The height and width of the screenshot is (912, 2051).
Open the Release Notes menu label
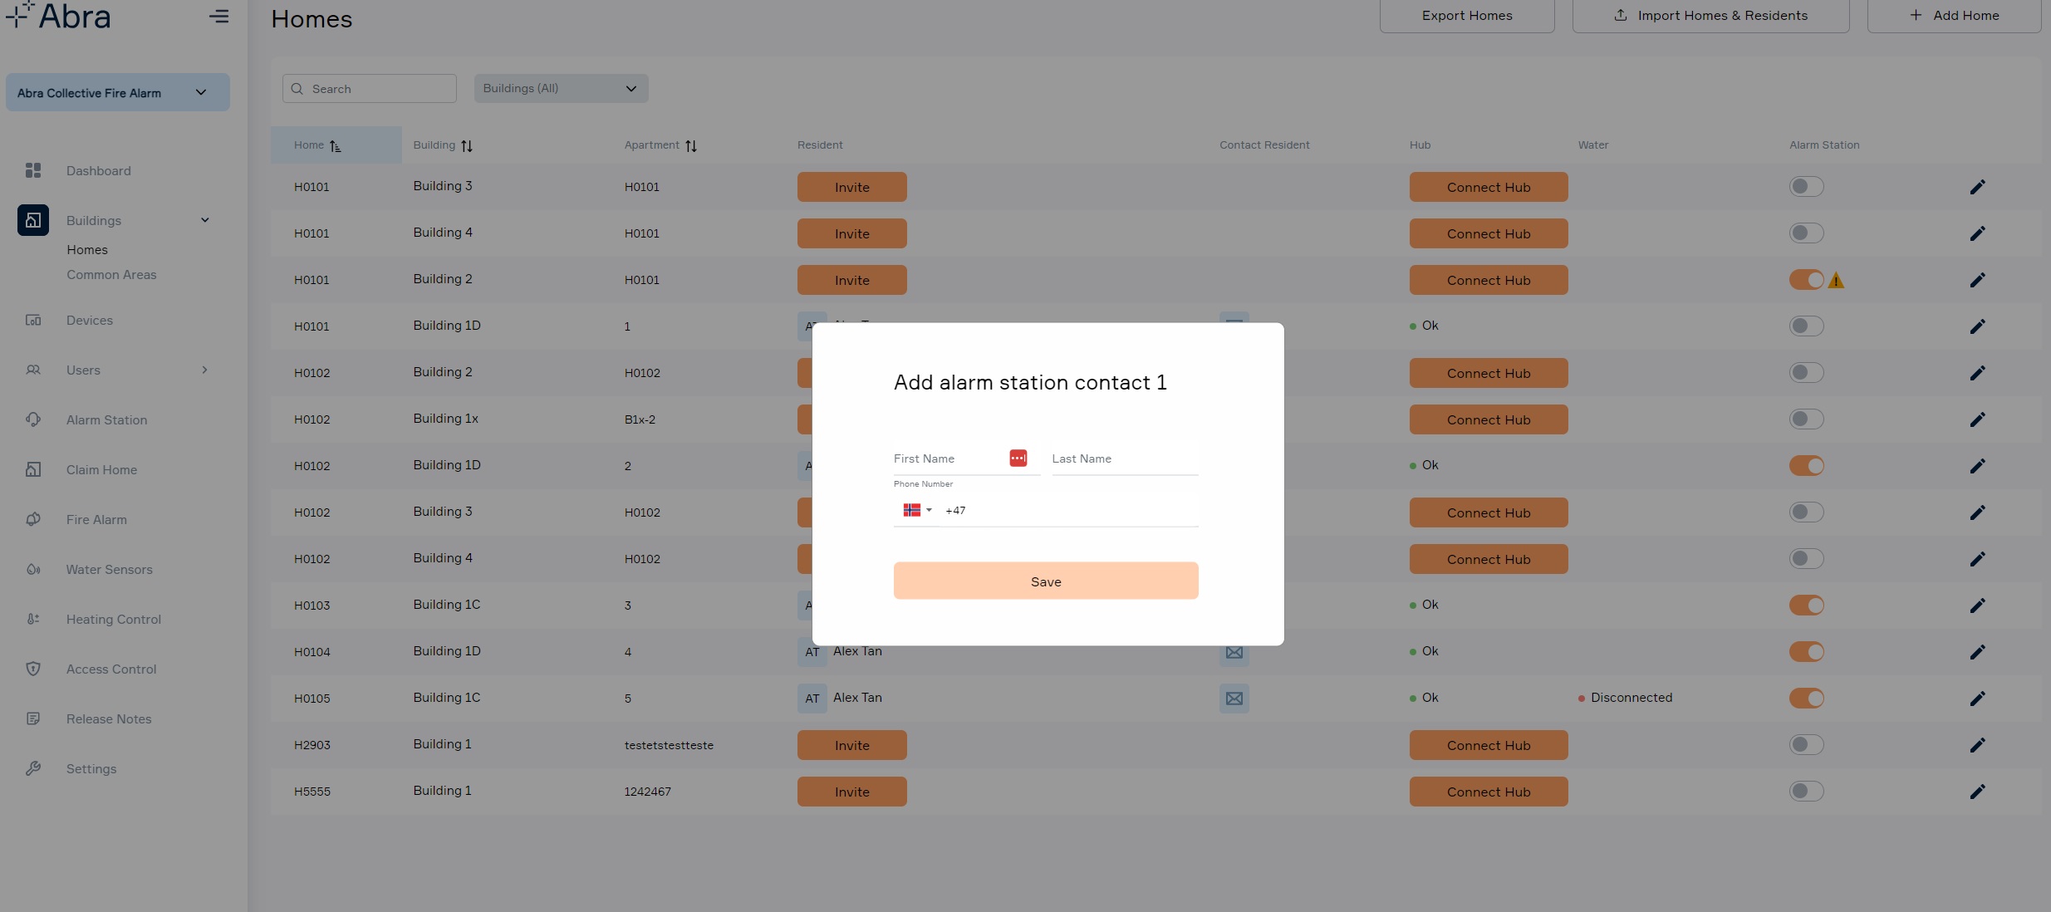[x=109, y=718]
